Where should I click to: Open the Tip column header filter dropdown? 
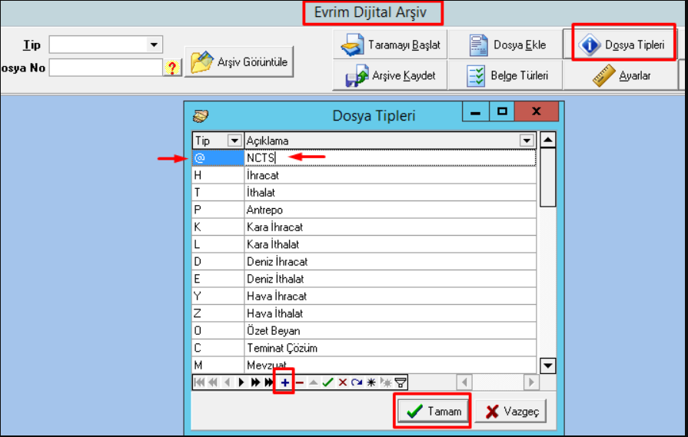pyautogui.click(x=234, y=141)
